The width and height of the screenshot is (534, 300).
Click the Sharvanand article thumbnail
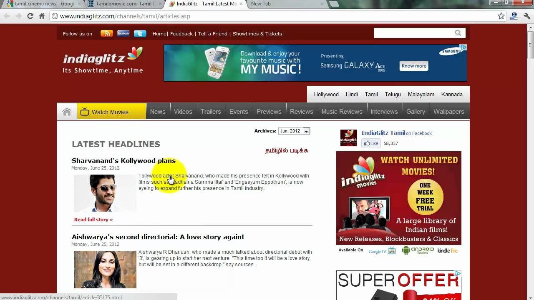tap(105, 193)
